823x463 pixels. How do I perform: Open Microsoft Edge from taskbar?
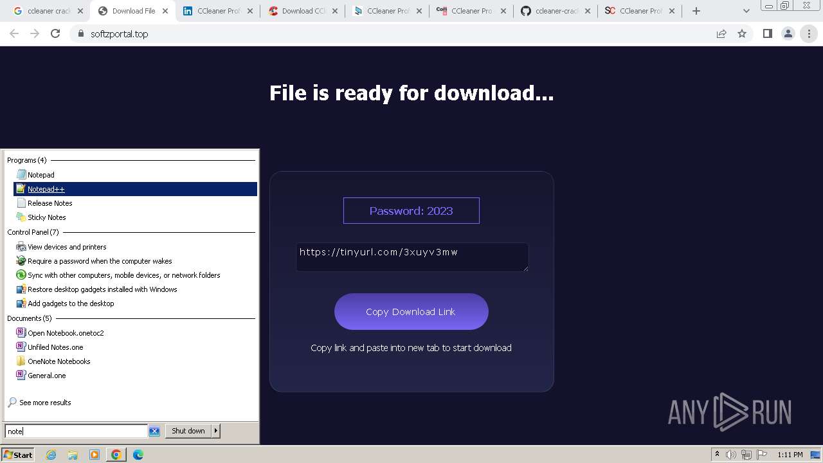pos(138,455)
